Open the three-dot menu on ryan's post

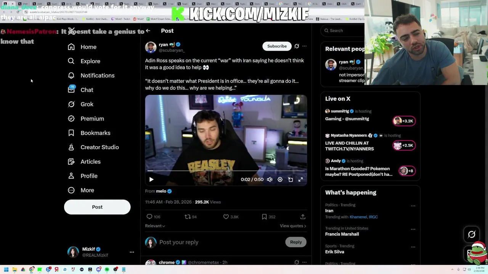[304, 46]
